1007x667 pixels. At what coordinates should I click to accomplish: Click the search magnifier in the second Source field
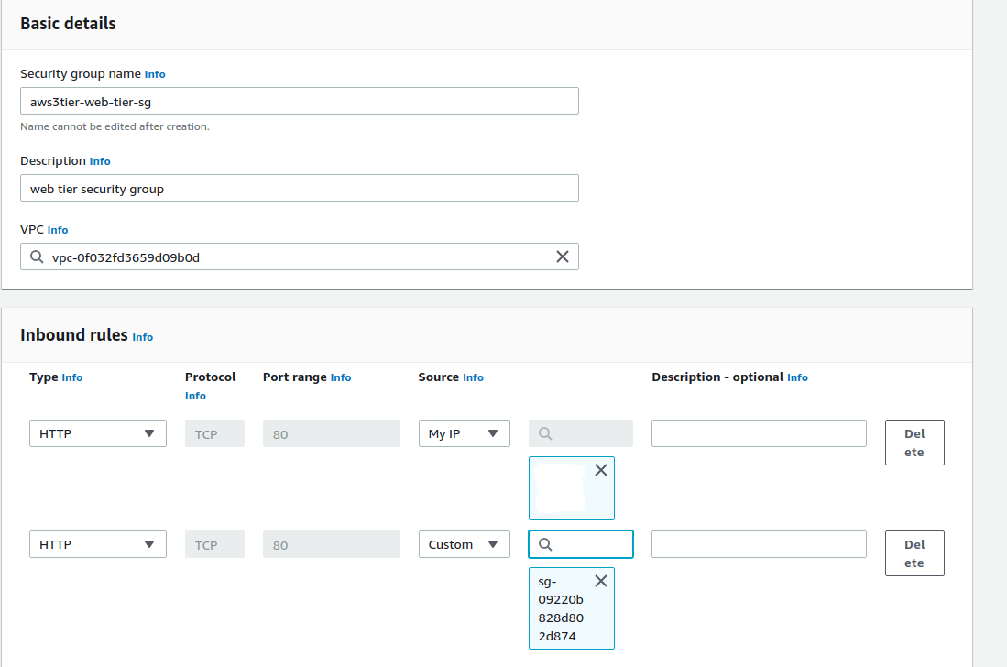[543, 543]
